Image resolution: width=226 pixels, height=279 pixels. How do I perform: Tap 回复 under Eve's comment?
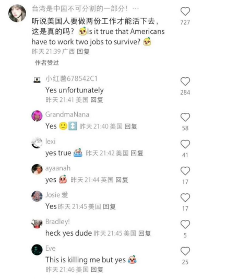point(97,270)
